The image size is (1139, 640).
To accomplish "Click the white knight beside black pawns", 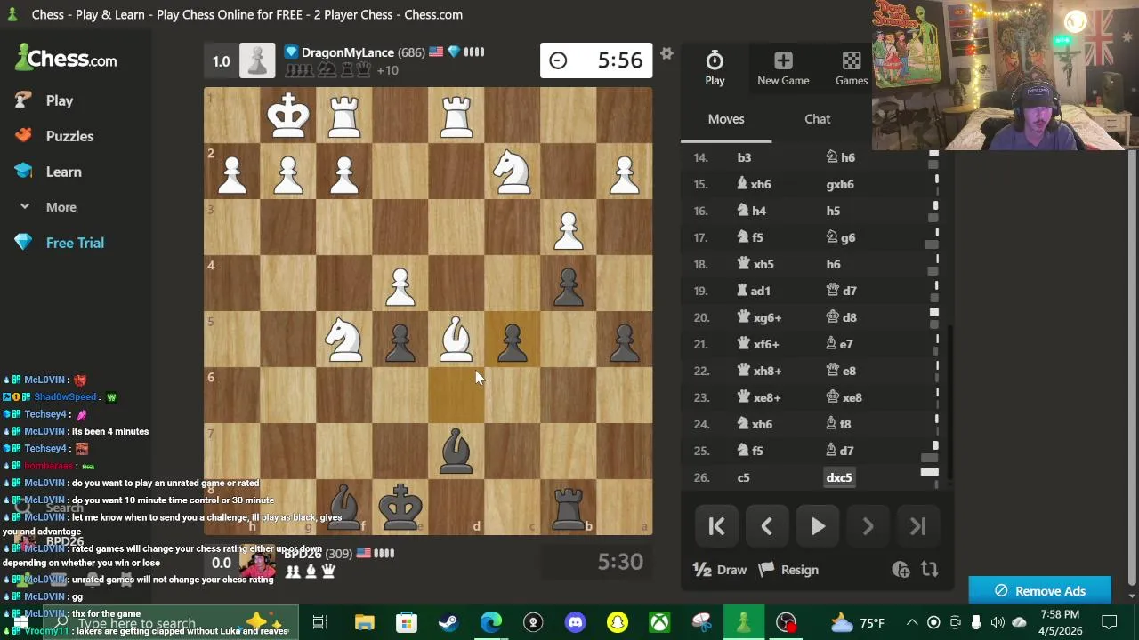I will [344, 340].
